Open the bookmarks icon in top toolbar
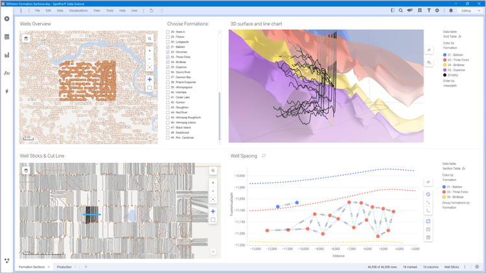486x274 pixels. tap(420, 10)
